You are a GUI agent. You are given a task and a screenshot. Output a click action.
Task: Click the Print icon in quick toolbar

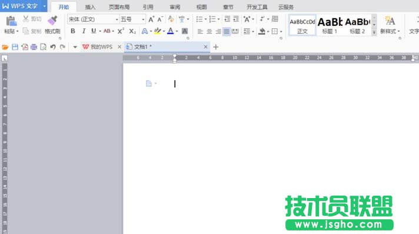point(34,47)
